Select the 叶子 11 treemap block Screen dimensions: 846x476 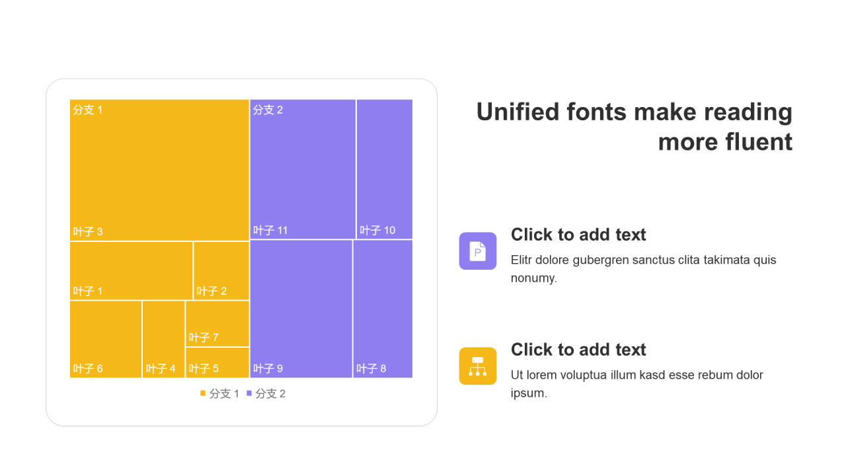tap(303, 169)
